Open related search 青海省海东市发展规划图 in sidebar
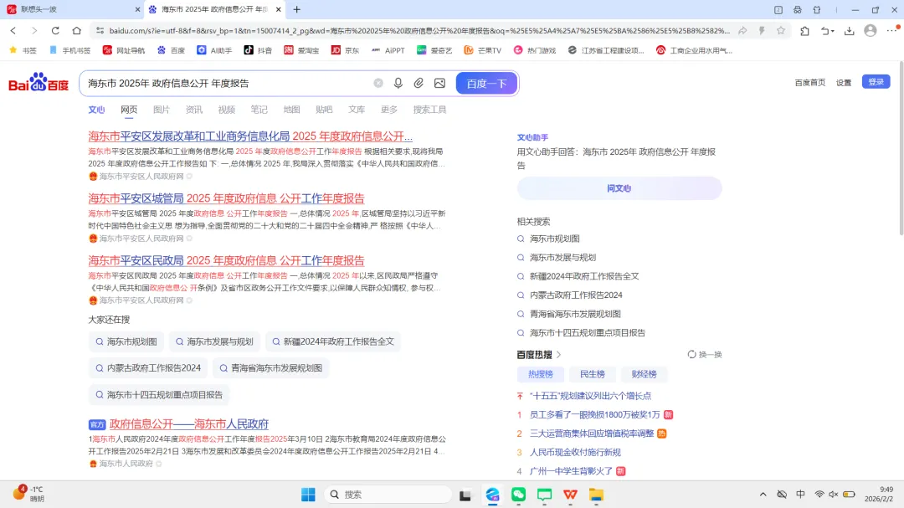This screenshot has width=904, height=508. click(575, 314)
